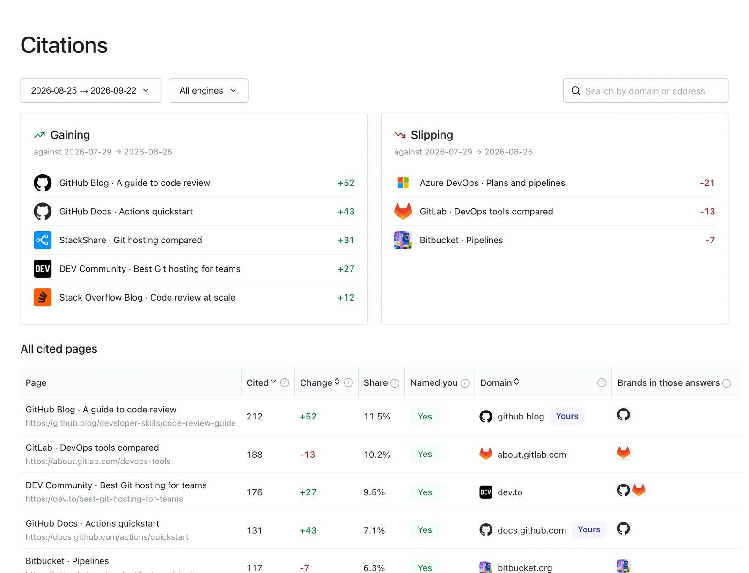Screen dimensions: 749x573
Task: Show info tooltip for Change column
Action: 348,383
